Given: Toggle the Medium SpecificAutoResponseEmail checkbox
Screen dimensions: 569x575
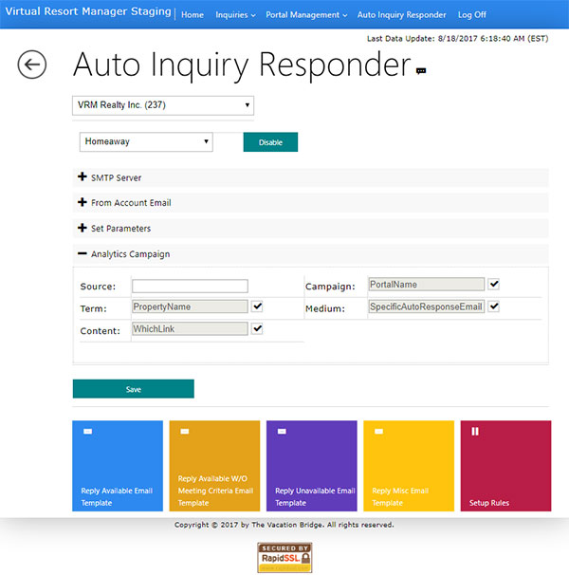Looking at the screenshot, I should (x=494, y=306).
